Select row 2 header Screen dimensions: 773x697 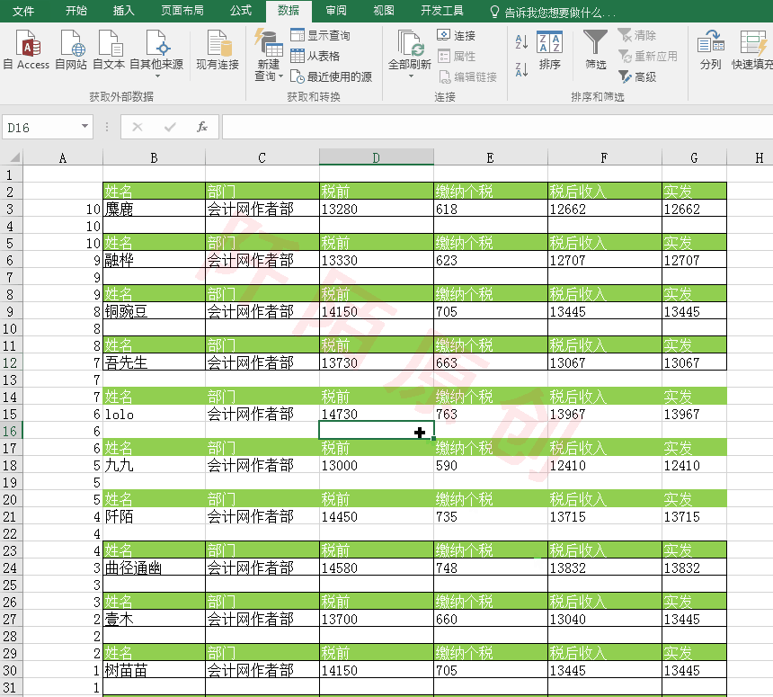coord(11,192)
